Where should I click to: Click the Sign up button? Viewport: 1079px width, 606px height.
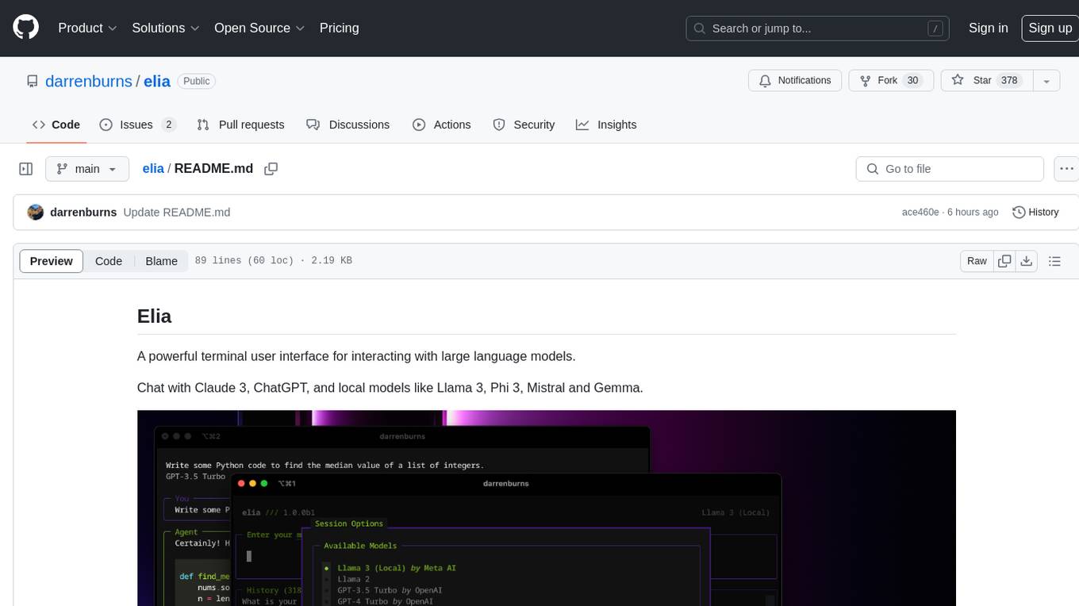(x=1050, y=28)
